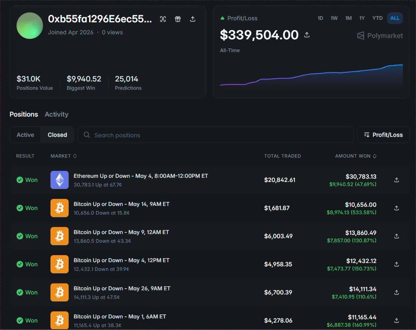416x330 pixels.
Task: Click 'Joined Apr 2026' text
Action: 71,32
